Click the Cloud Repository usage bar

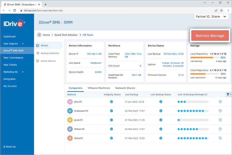205,74
